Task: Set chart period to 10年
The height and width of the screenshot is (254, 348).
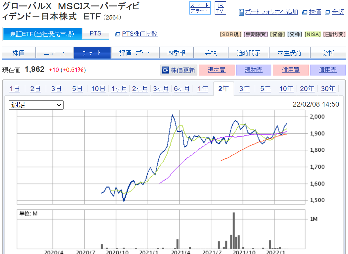Action: [x=286, y=89]
